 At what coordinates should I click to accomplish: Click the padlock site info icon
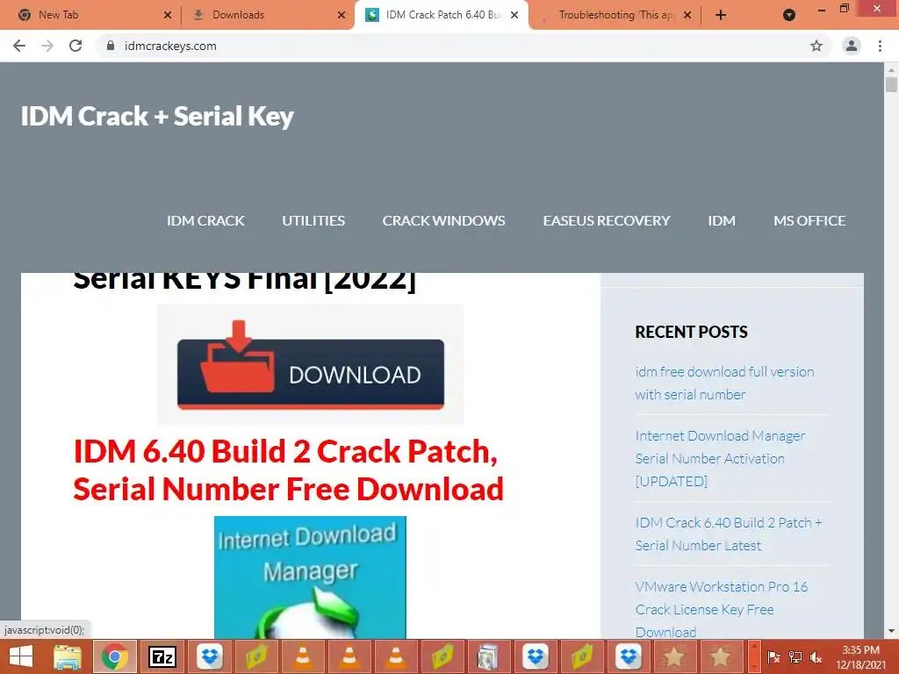point(111,46)
